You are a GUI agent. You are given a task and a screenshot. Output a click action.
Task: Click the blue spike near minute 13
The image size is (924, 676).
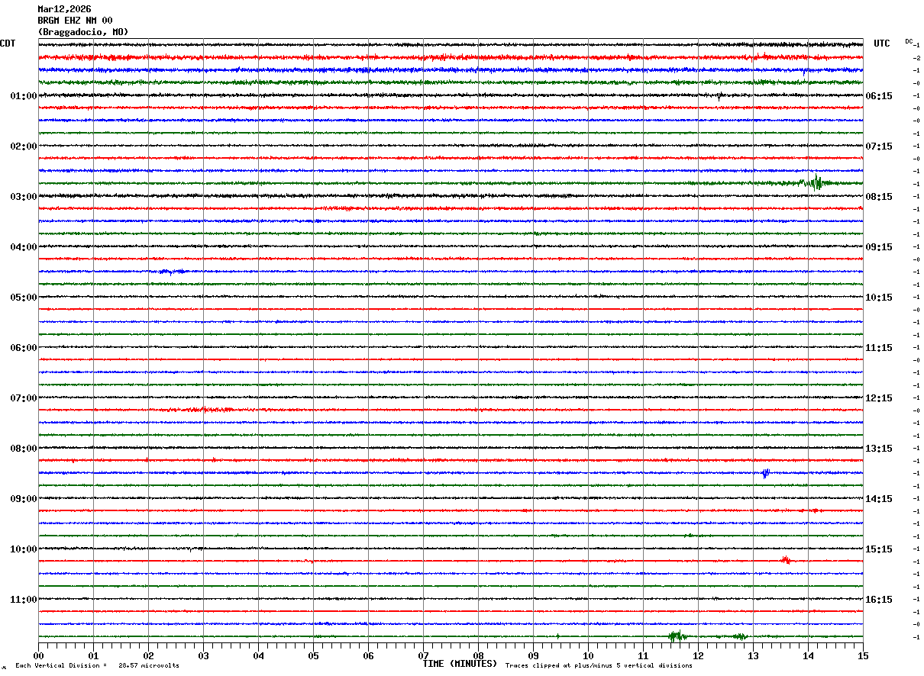766,473
